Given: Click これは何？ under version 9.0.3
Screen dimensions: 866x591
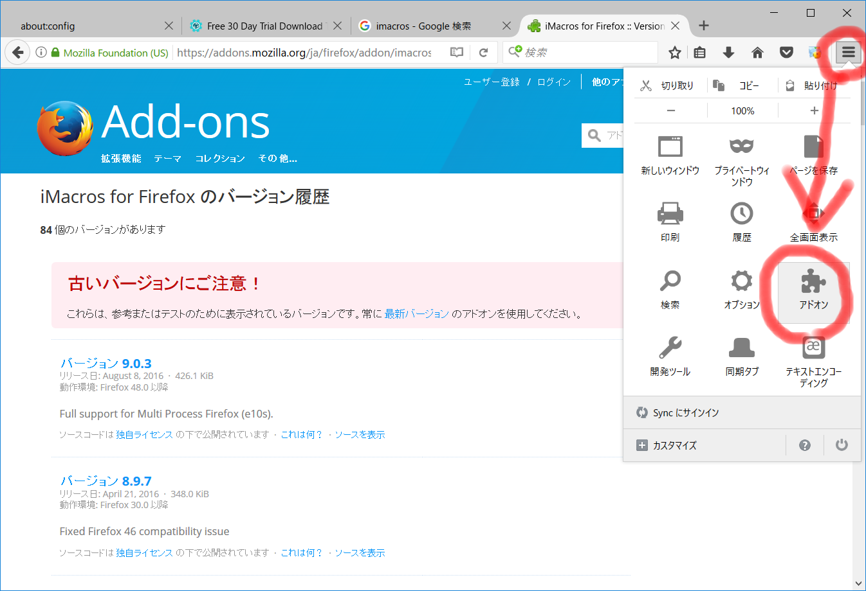Looking at the screenshot, I should [x=301, y=434].
